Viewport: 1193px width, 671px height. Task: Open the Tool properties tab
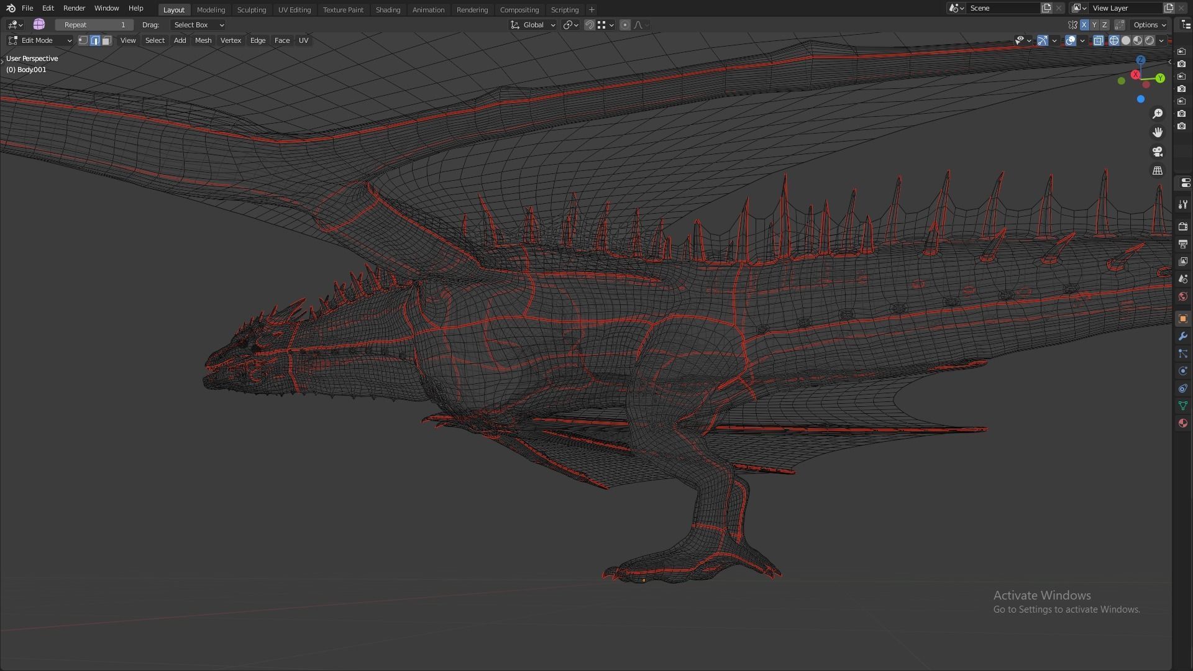pyautogui.click(x=1182, y=204)
